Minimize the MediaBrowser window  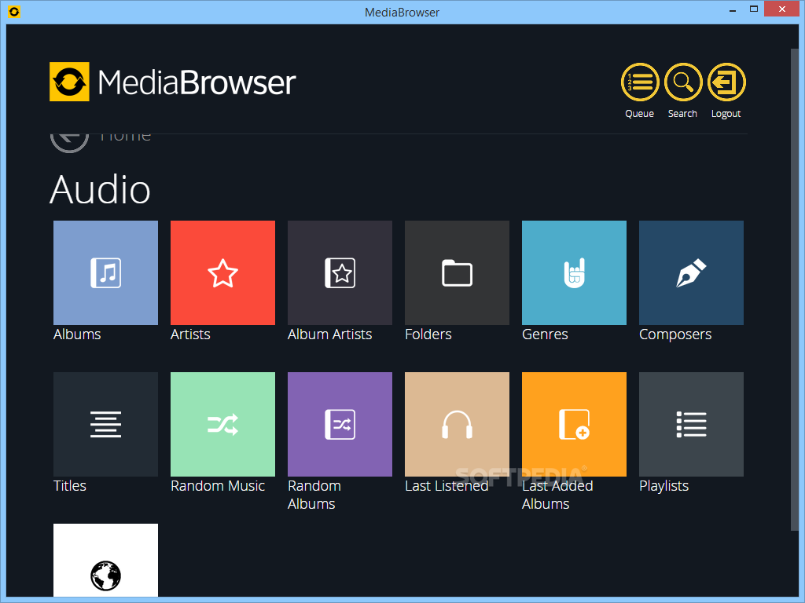[733, 10]
